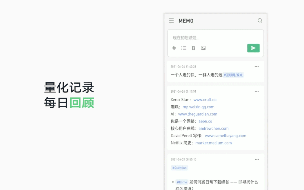Open the www.camelliayang.com link
The image size is (304, 190).
click(x=226, y=135)
